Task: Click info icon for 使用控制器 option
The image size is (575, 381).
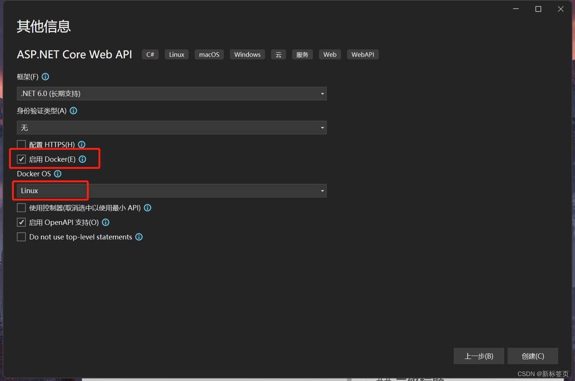Action: pos(148,208)
